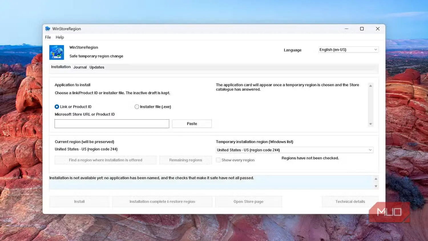Image resolution: width=428 pixels, height=241 pixels.
Task: Click the Remaining regions button
Action: (186, 160)
